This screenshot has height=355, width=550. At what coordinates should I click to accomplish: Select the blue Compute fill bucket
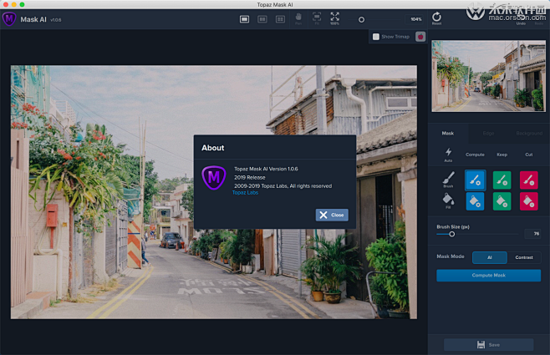[x=475, y=200]
